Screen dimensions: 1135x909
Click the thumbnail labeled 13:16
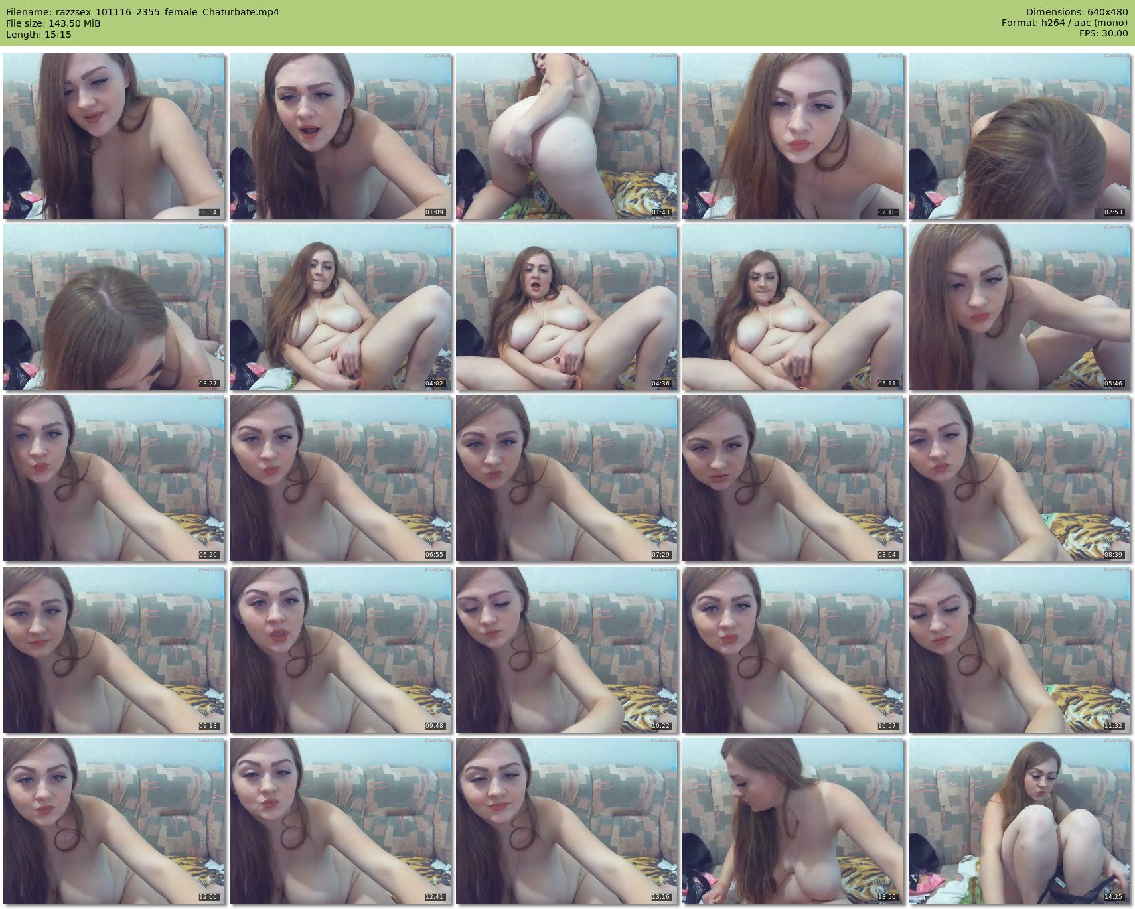point(567,821)
